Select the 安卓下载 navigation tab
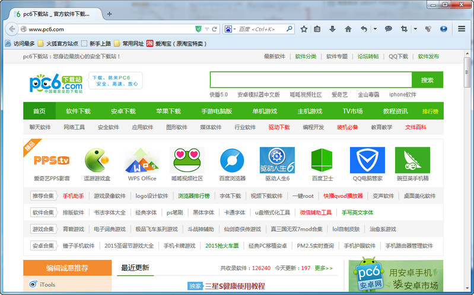This screenshot has height=295, width=474. tap(123, 111)
